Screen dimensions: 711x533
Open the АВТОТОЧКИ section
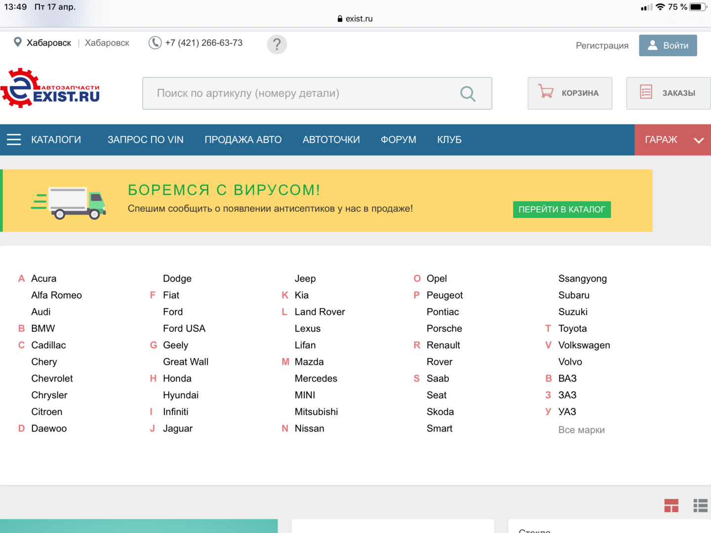click(331, 140)
